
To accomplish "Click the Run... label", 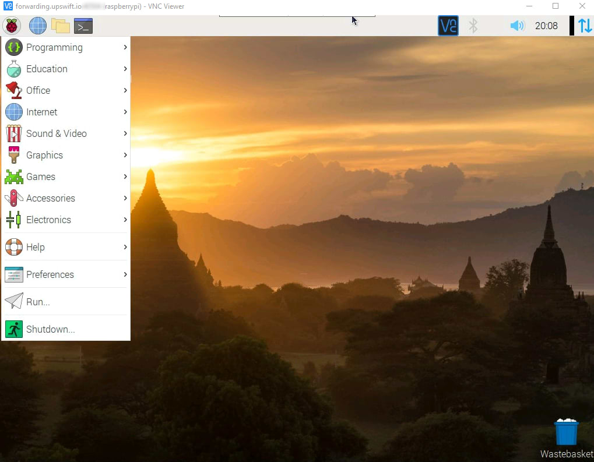I will click(38, 302).
